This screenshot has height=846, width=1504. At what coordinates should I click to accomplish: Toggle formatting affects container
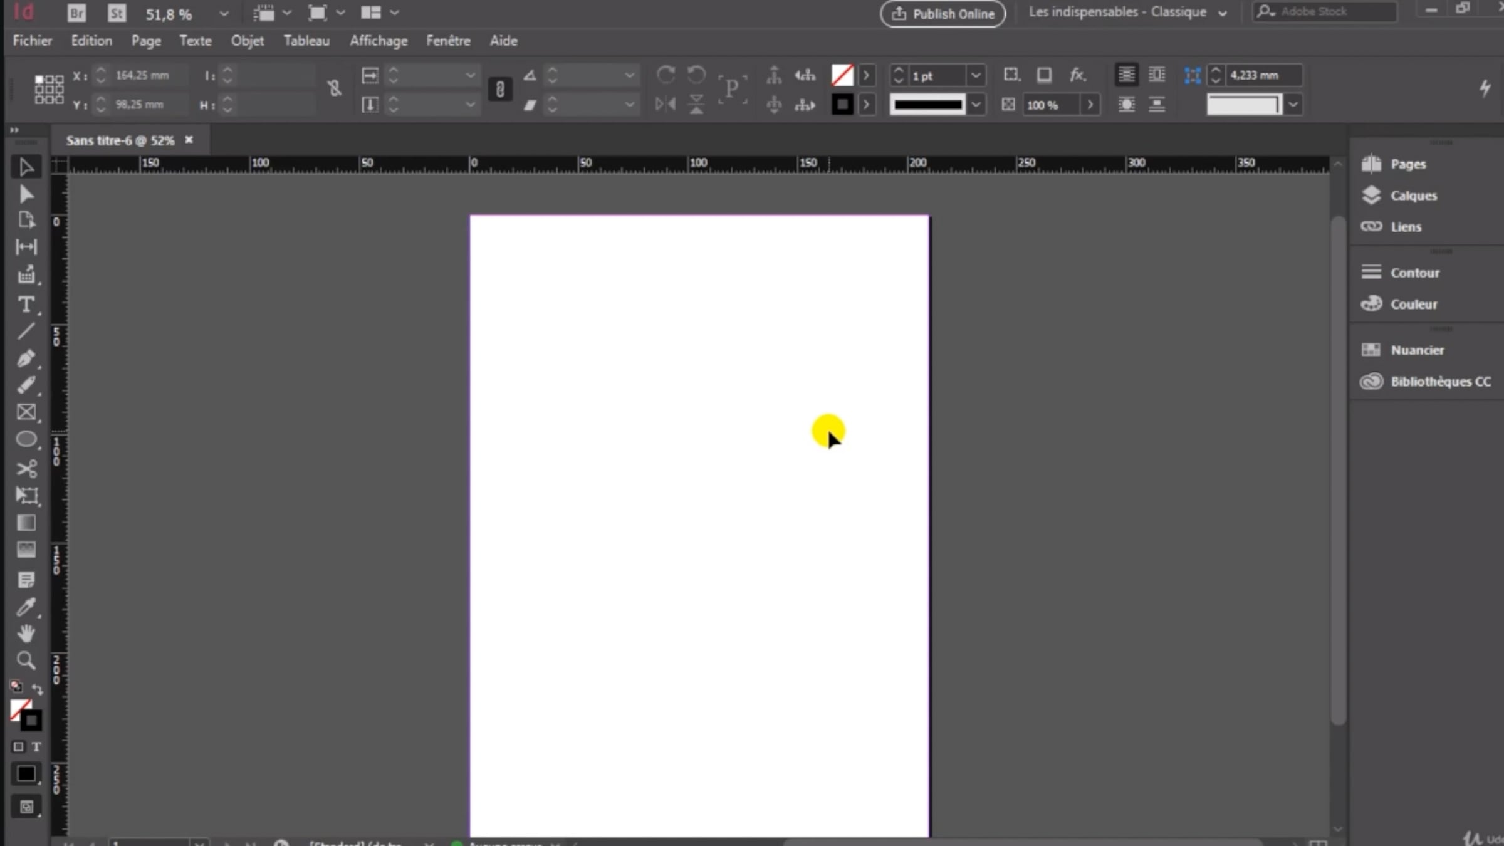pyautogui.click(x=18, y=746)
